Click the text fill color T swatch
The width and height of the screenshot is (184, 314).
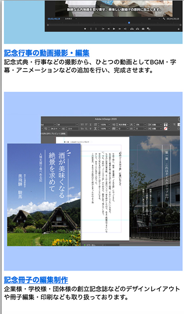coord(166,124)
